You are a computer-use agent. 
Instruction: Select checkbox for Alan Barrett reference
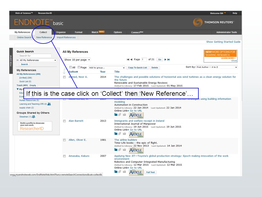(64, 121)
